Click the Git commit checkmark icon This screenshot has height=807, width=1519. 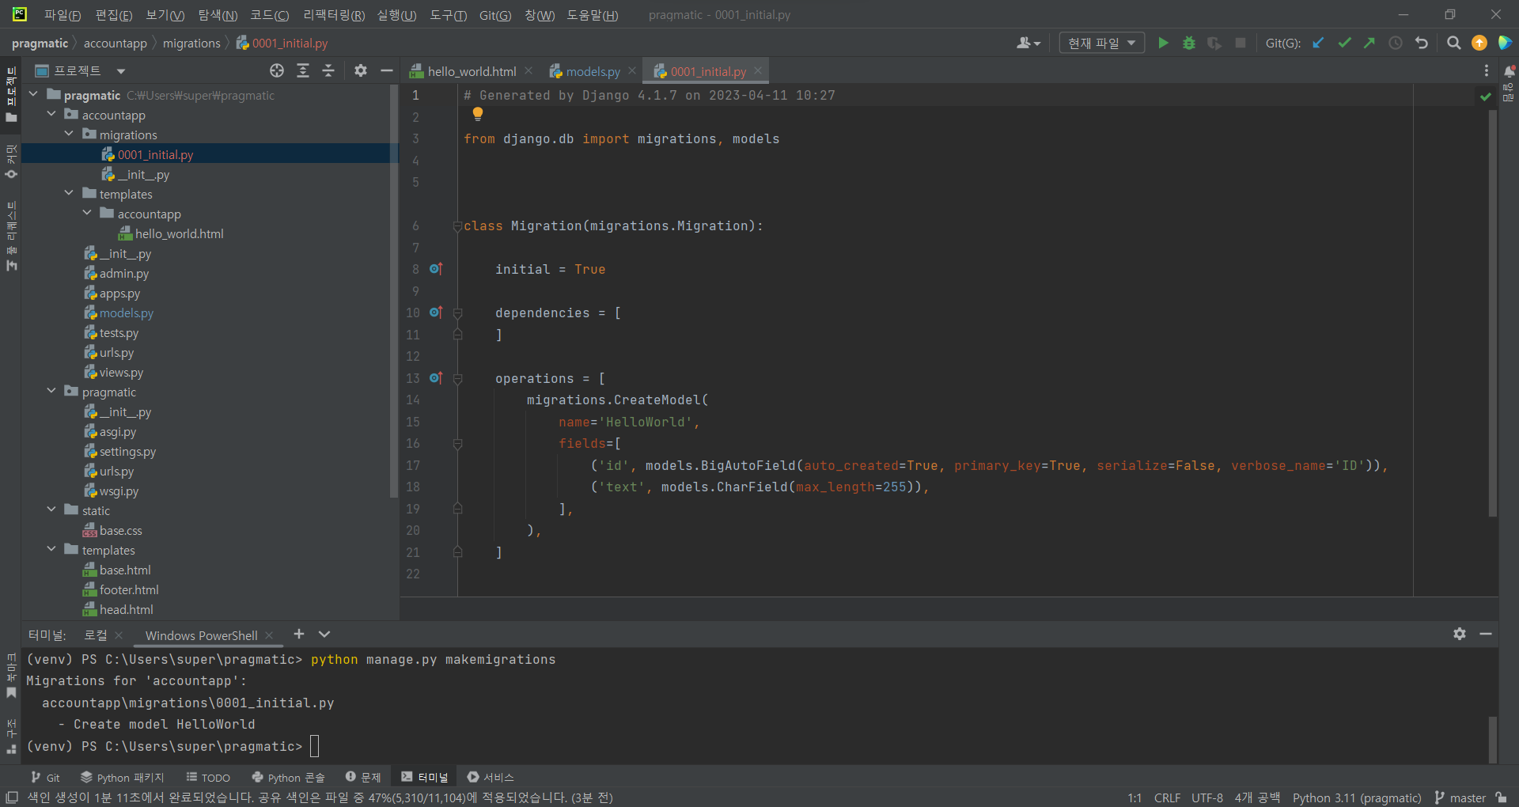[x=1344, y=44]
